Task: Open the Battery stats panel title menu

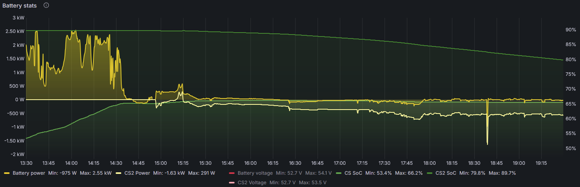Action: click(x=20, y=6)
